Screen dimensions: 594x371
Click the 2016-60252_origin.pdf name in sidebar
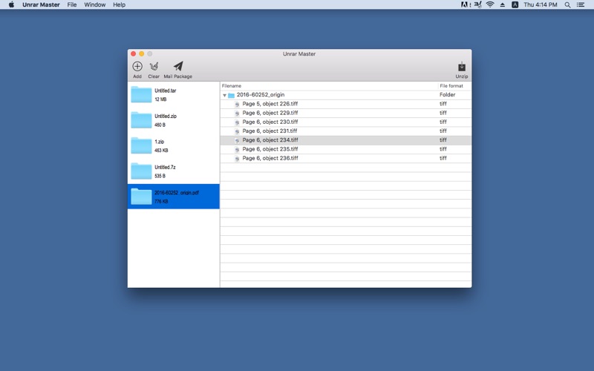(x=177, y=193)
